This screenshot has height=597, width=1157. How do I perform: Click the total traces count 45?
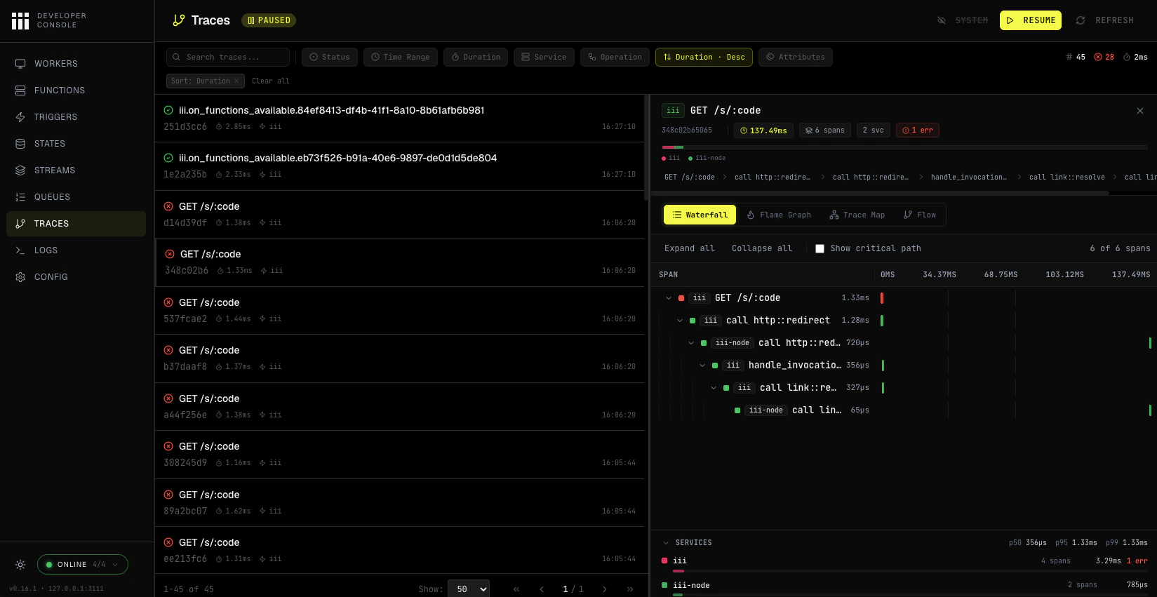coord(1076,58)
